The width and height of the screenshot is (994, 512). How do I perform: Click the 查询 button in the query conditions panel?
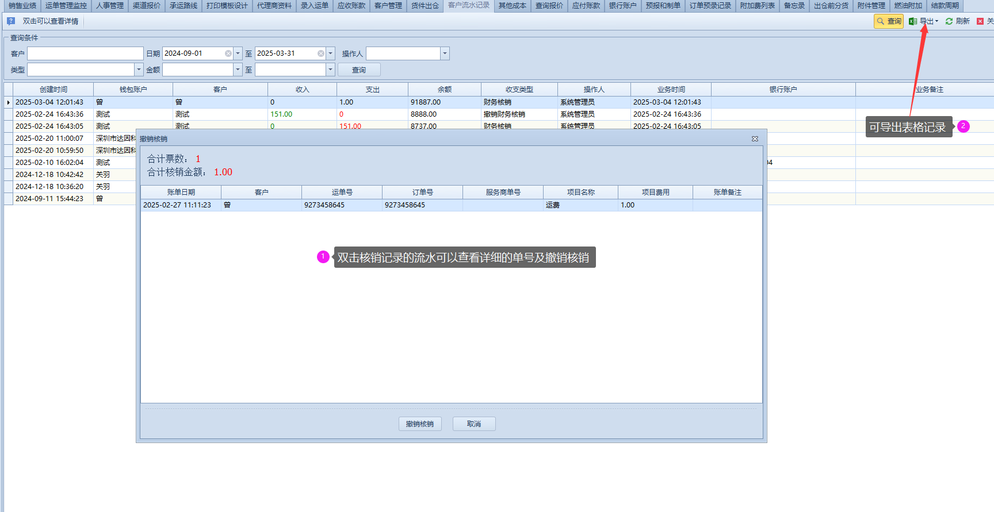(x=359, y=70)
